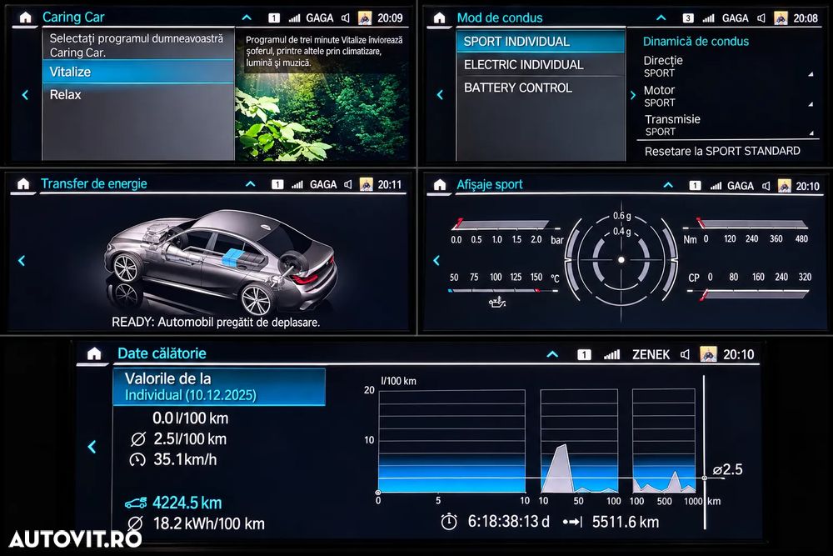Open notifications badge 3 in Mod de condus

(x=688, y=18)
